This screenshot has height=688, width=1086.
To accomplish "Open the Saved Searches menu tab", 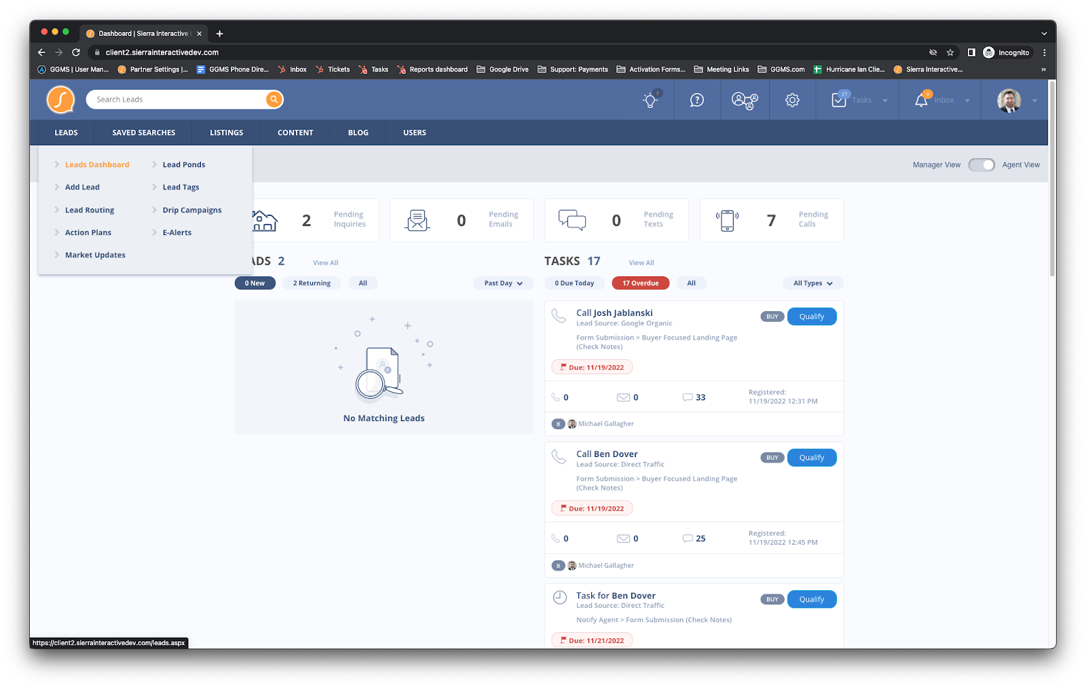I will coord(144,133).
